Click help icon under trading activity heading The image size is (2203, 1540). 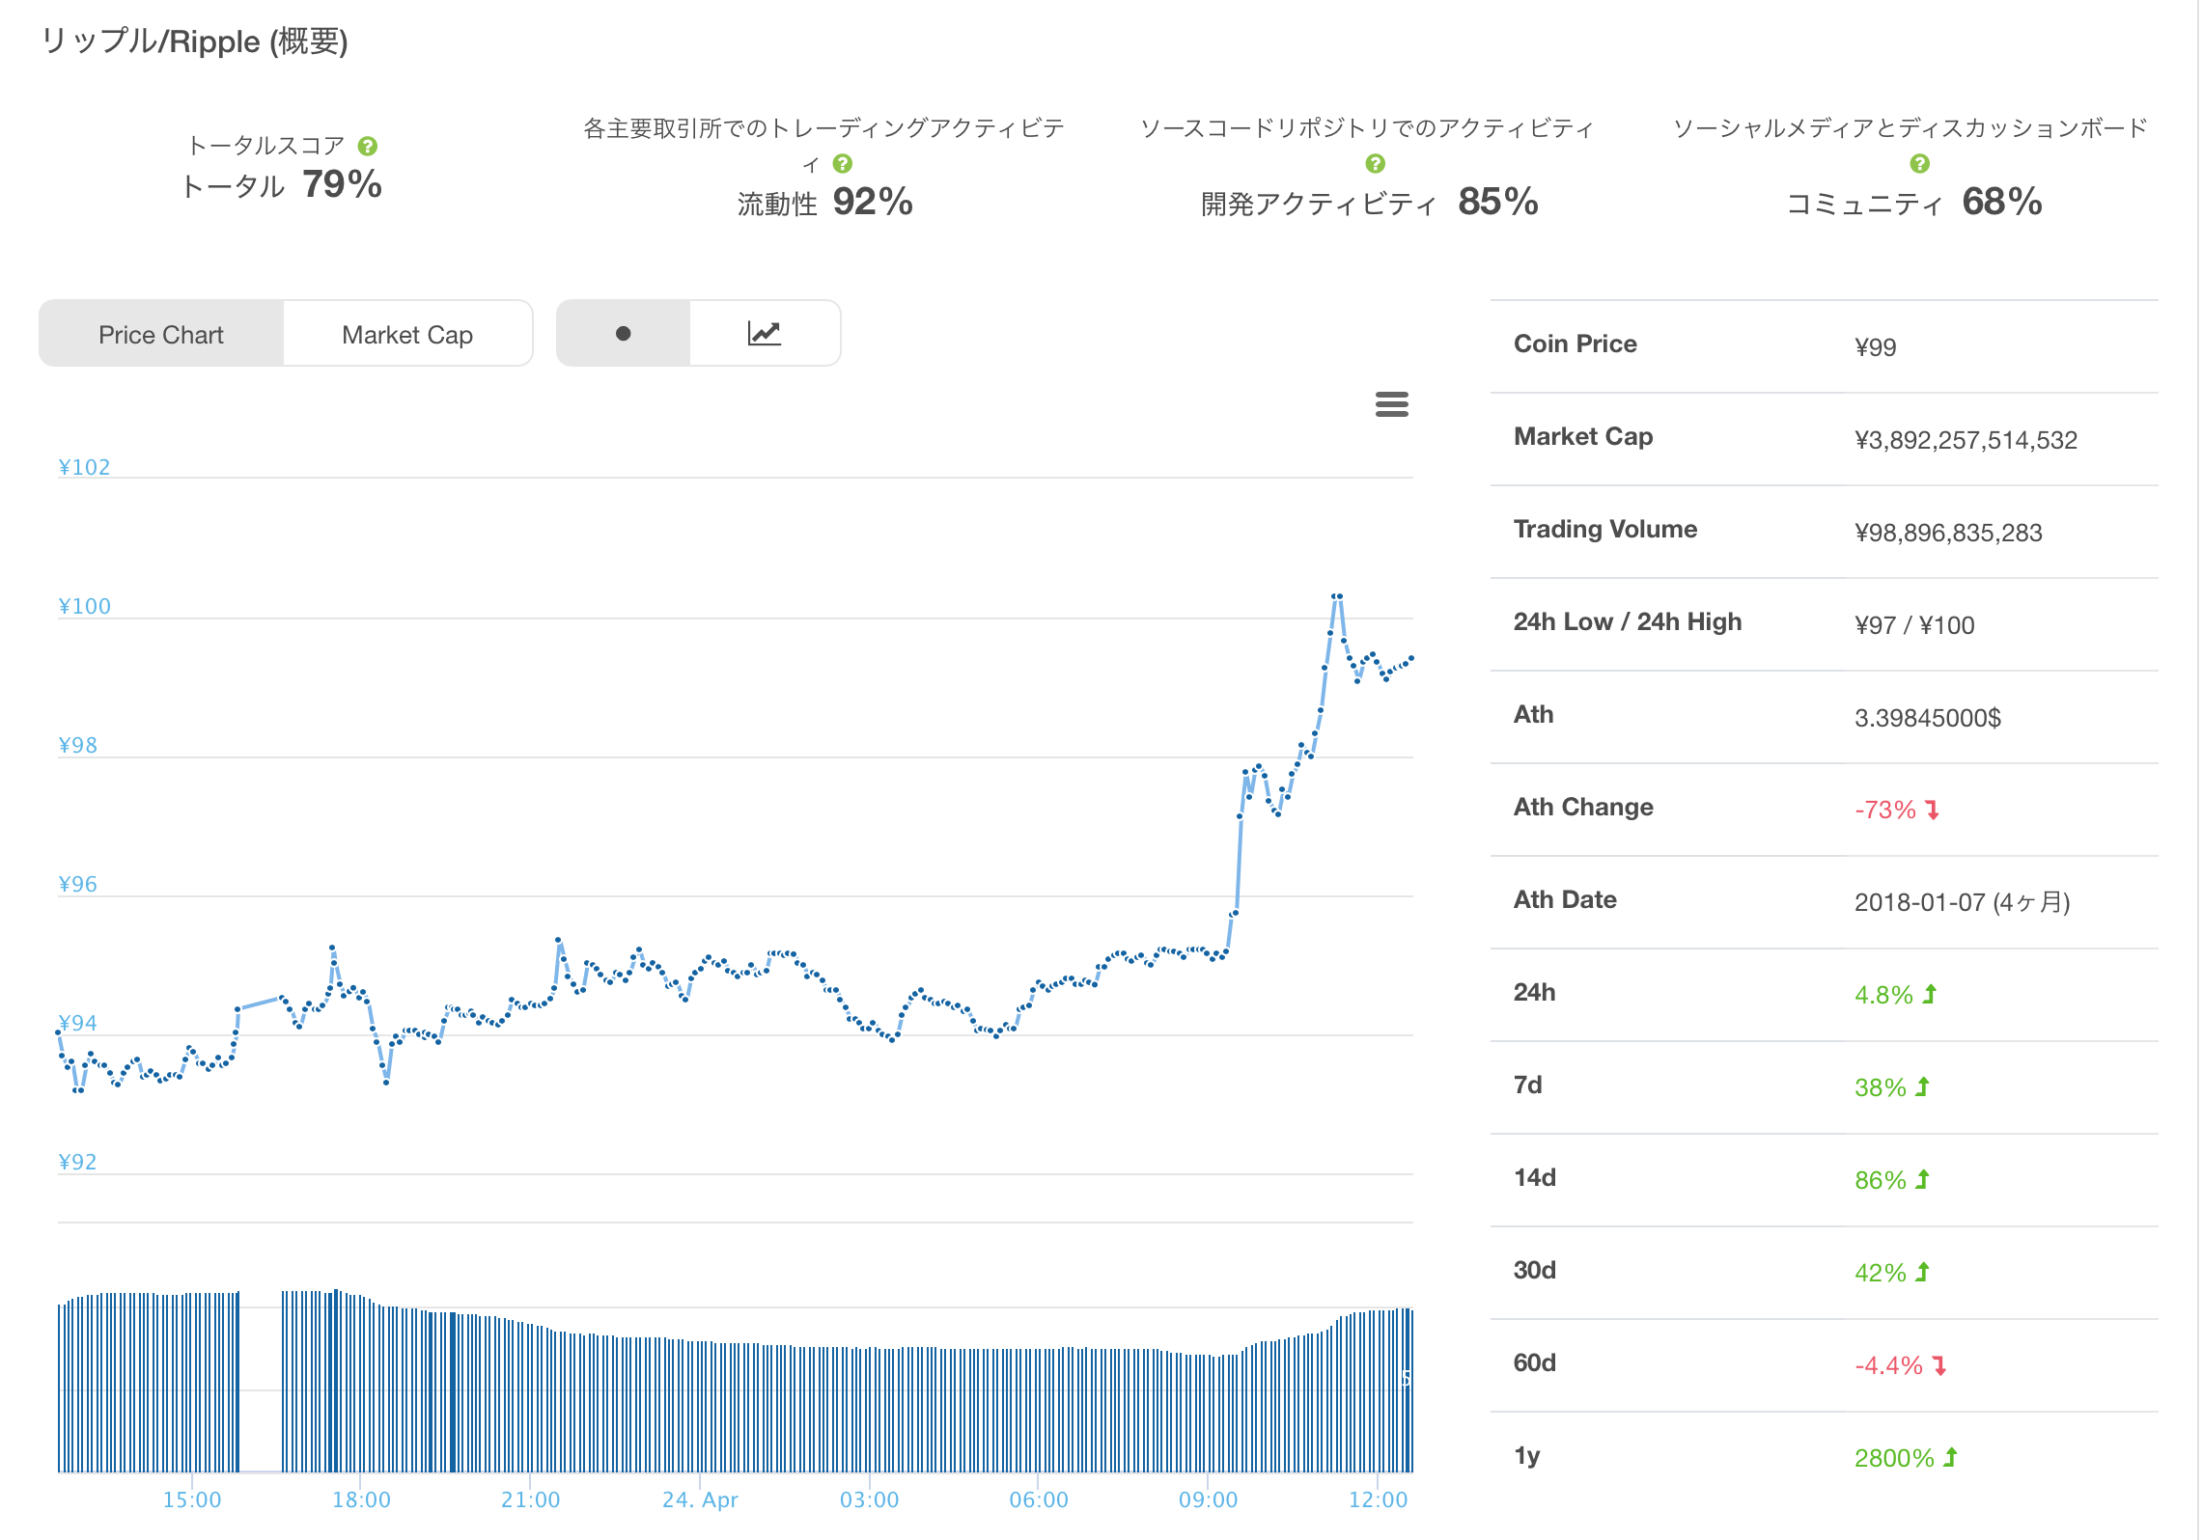click(x=843, y=164)
